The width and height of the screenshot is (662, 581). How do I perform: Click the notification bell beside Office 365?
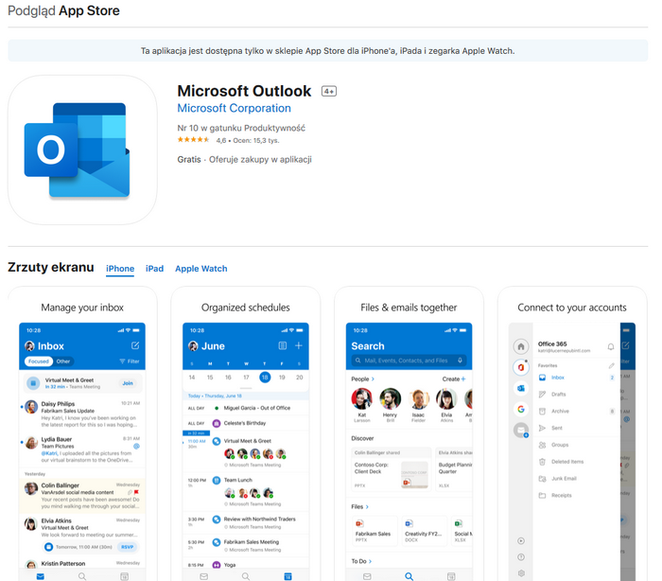tap(611, 347)
